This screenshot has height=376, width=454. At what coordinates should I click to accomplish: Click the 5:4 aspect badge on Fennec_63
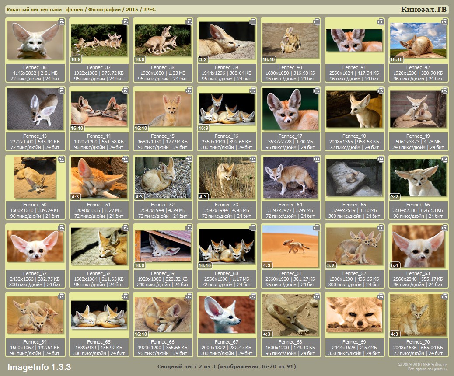(x=395, y=265)
